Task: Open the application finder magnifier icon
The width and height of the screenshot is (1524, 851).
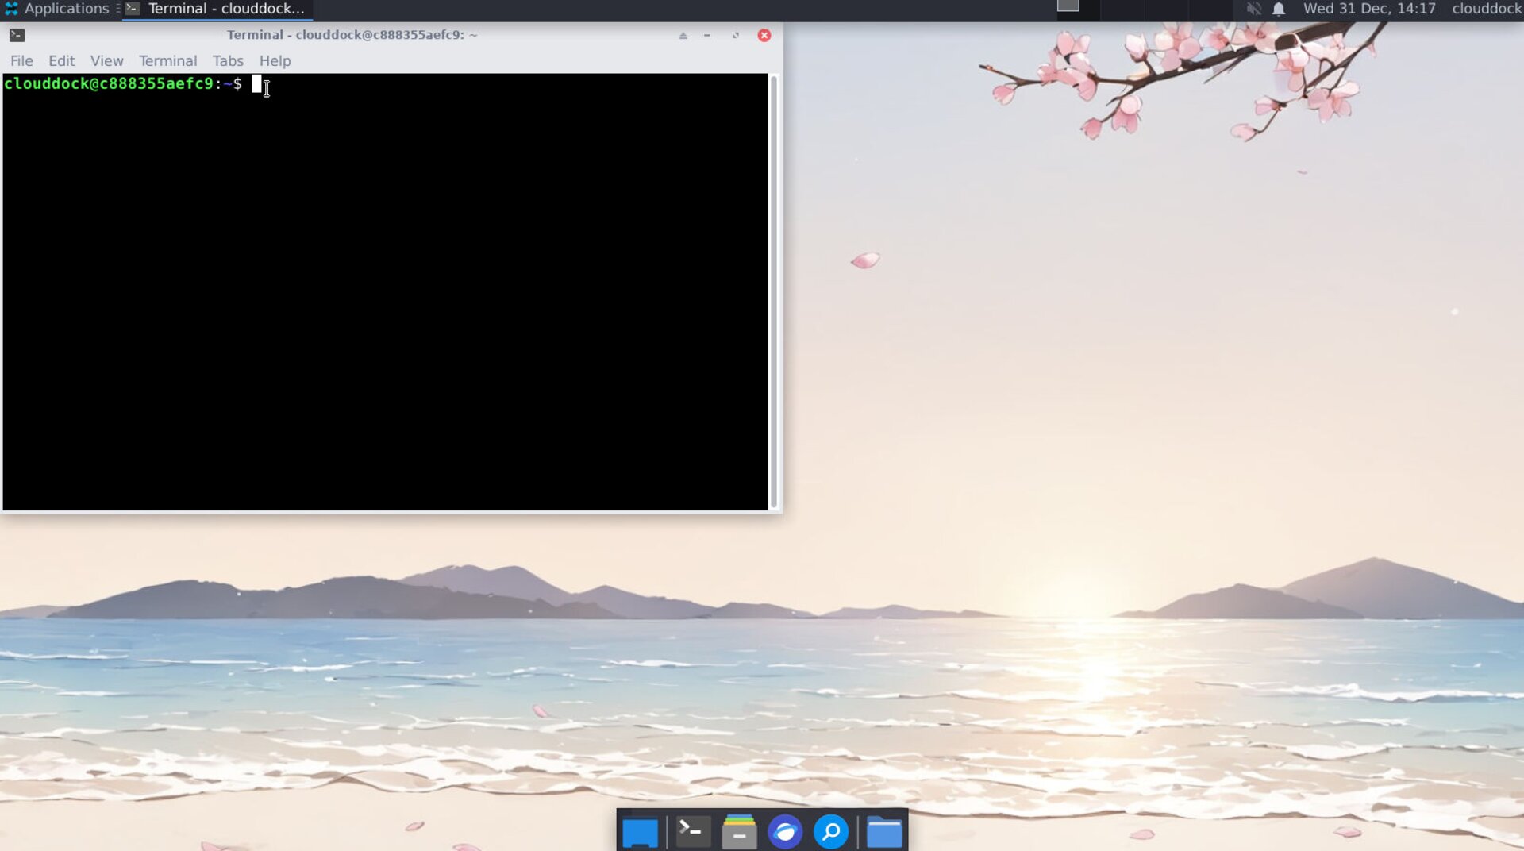Action: 831,832
